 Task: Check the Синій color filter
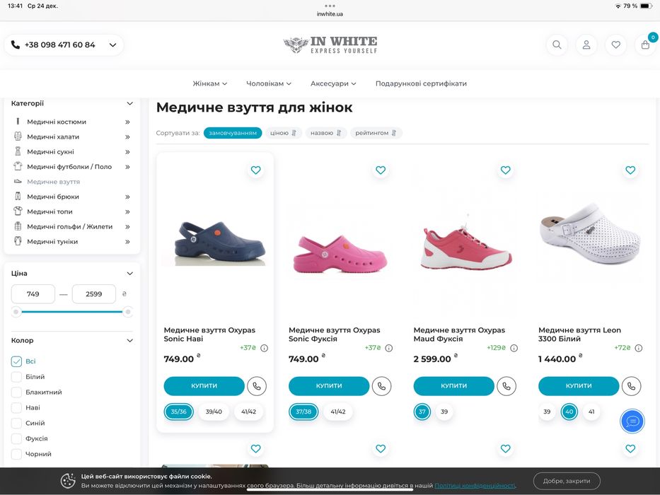tap(16, 423)
